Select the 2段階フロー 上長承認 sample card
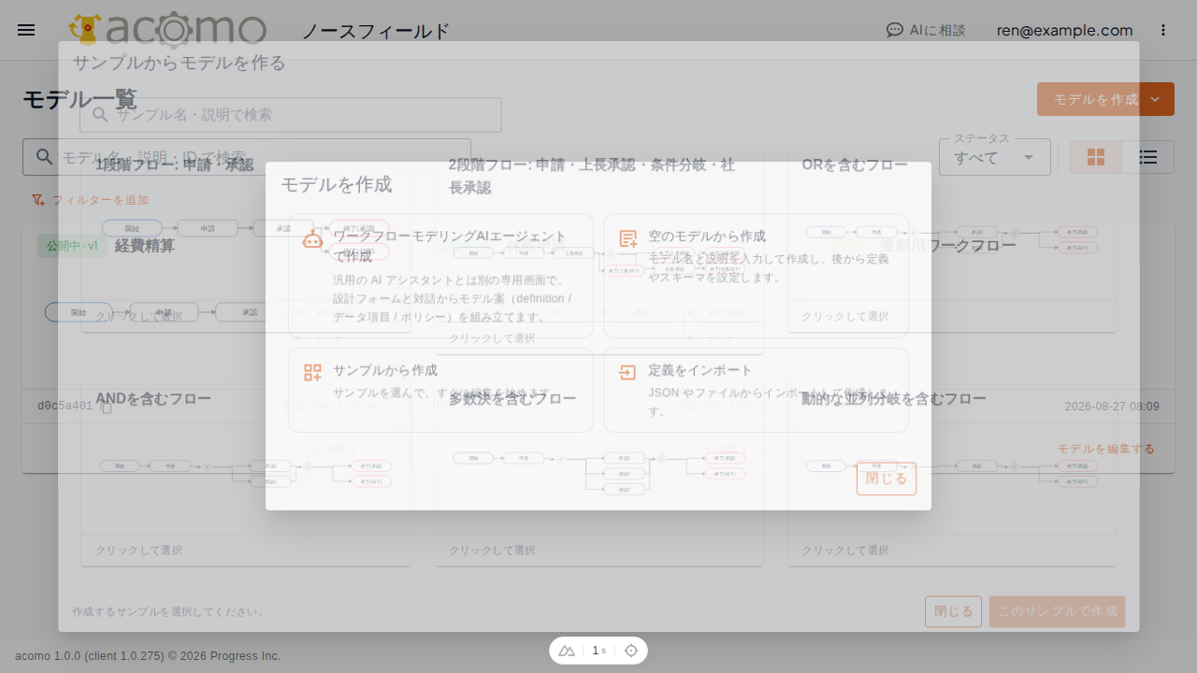 tap(598, 251)
